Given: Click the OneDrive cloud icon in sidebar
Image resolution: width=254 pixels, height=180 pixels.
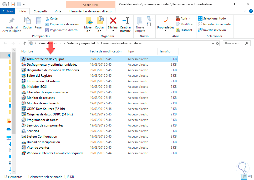Looking at the screenshot, I should click(x=9, y=129).
